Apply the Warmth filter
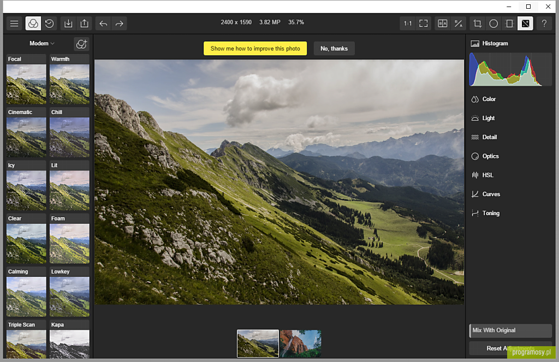The height and width of the screenshot is (362, 559). coord(69,80)
